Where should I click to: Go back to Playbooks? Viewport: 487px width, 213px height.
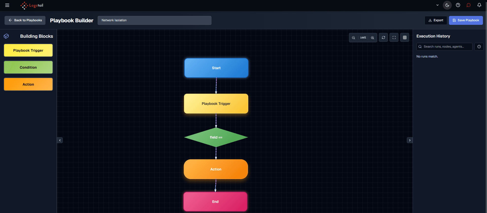(x=25, y=20)
